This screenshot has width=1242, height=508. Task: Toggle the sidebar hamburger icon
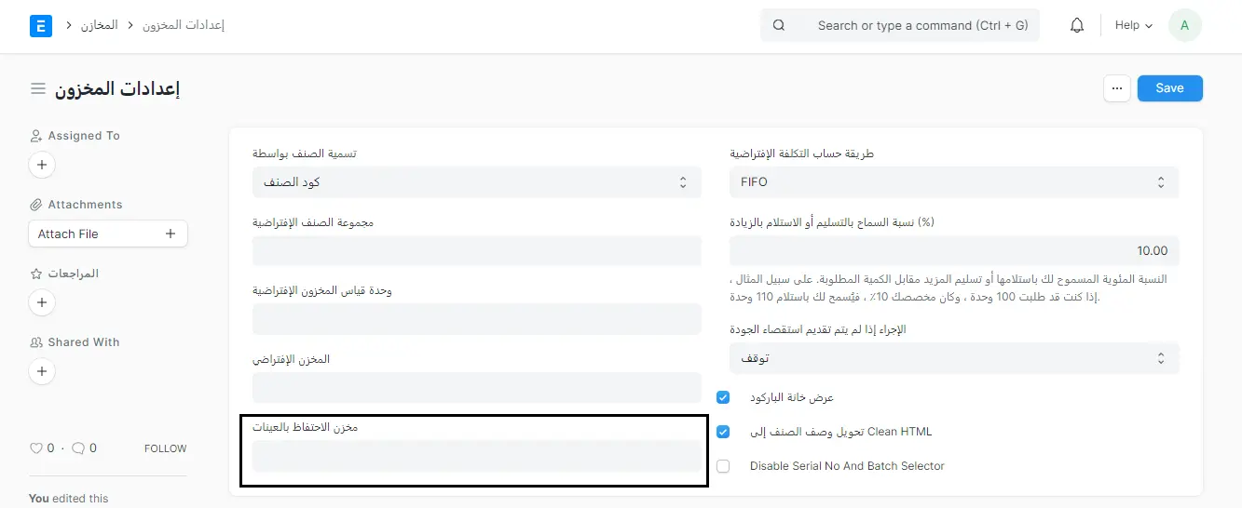pos(38,88)
